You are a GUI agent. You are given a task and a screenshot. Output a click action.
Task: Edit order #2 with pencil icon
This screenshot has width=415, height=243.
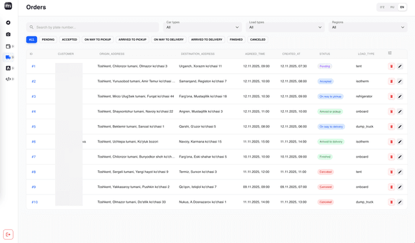click(x=400, y=82)
